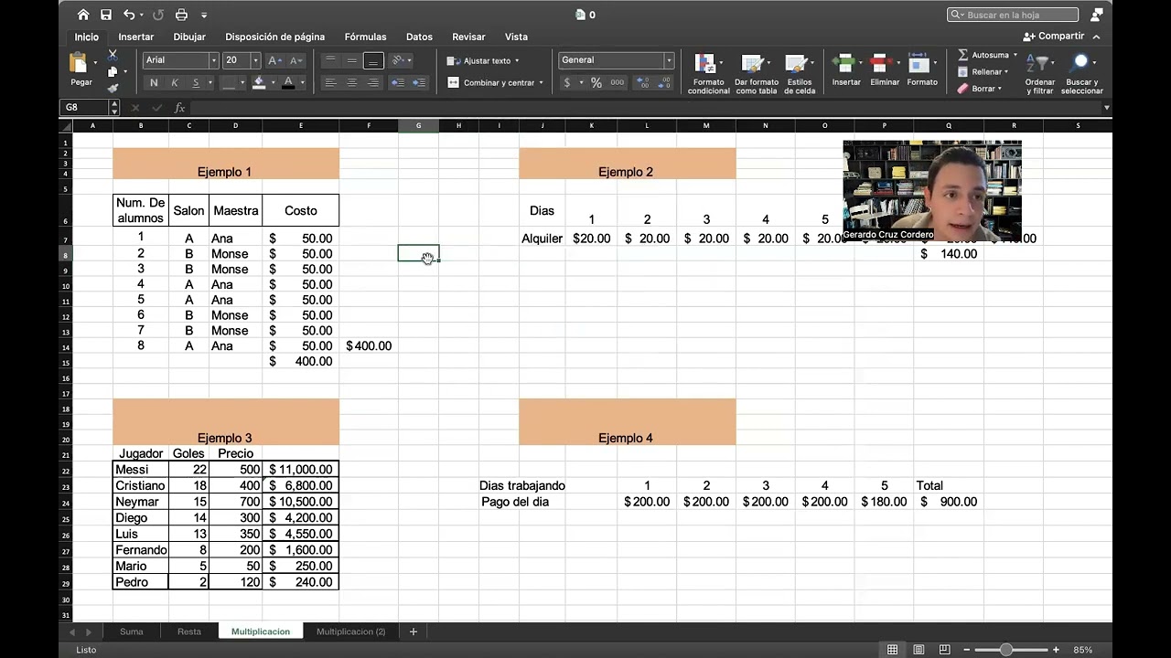Align text to top of cell
The image size is (1171, 658).
[x=330, y=60]
